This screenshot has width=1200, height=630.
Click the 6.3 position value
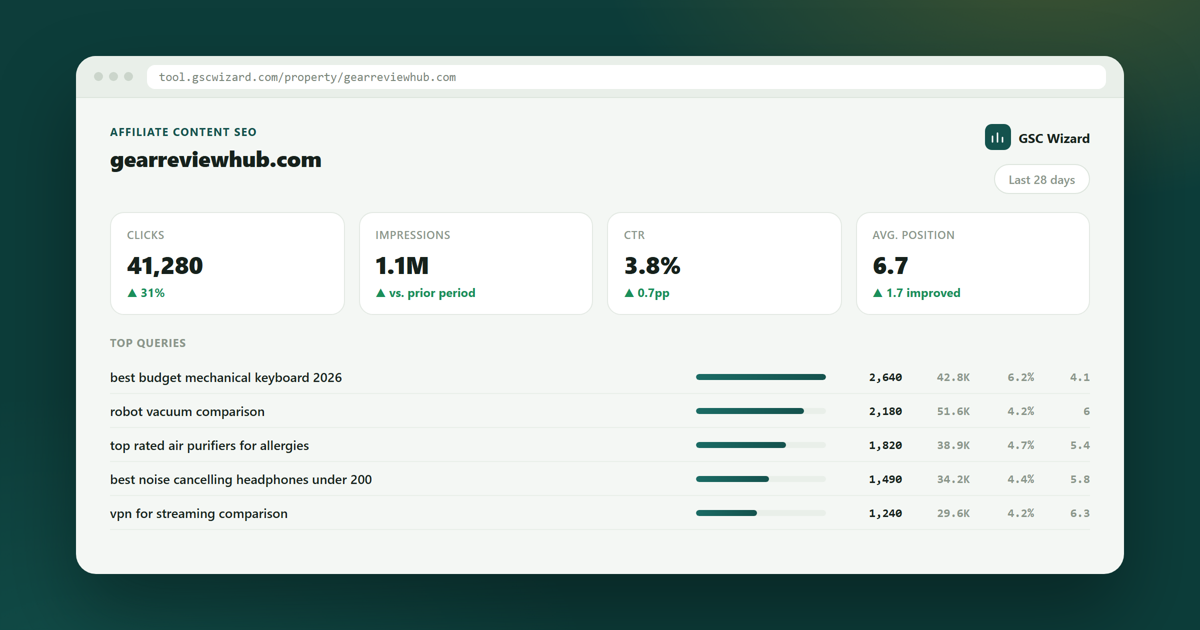[x=1080, y=513]
